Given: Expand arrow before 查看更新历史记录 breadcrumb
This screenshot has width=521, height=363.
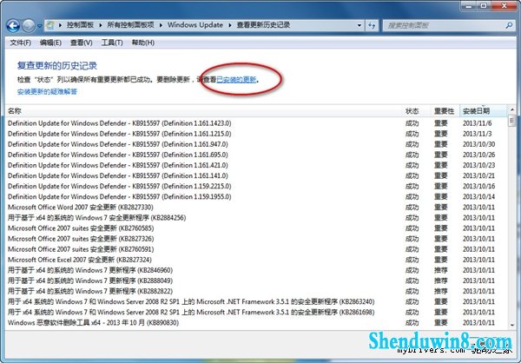Looking at the screenshot, I should tap(230, 25).
